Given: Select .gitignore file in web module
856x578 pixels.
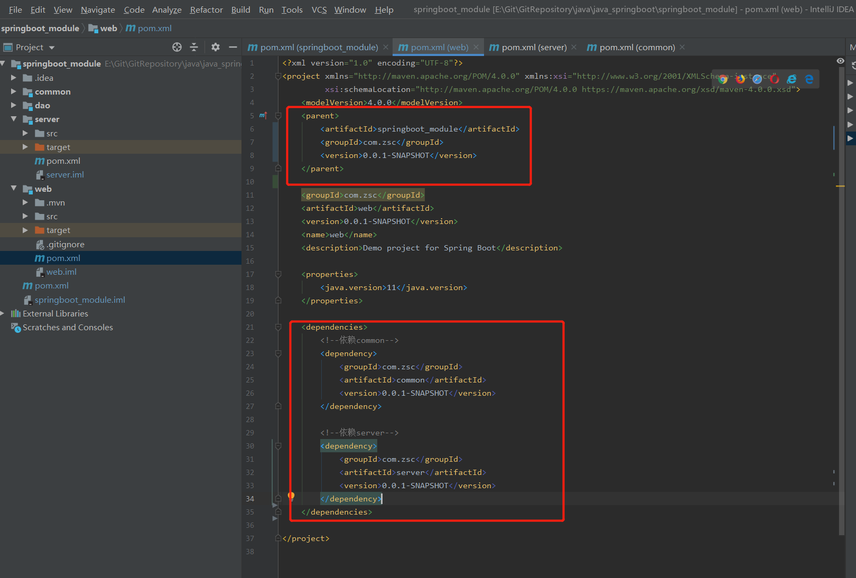Looking at the screenshot, I should (x=65, y=244).
